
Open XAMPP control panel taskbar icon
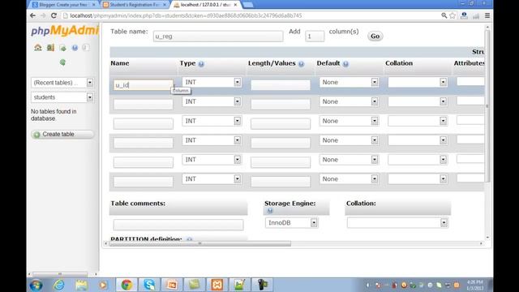point(217,285)
